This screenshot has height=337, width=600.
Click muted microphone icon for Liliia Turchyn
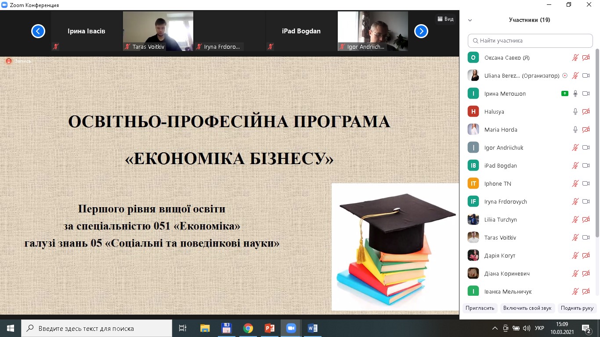575,219
